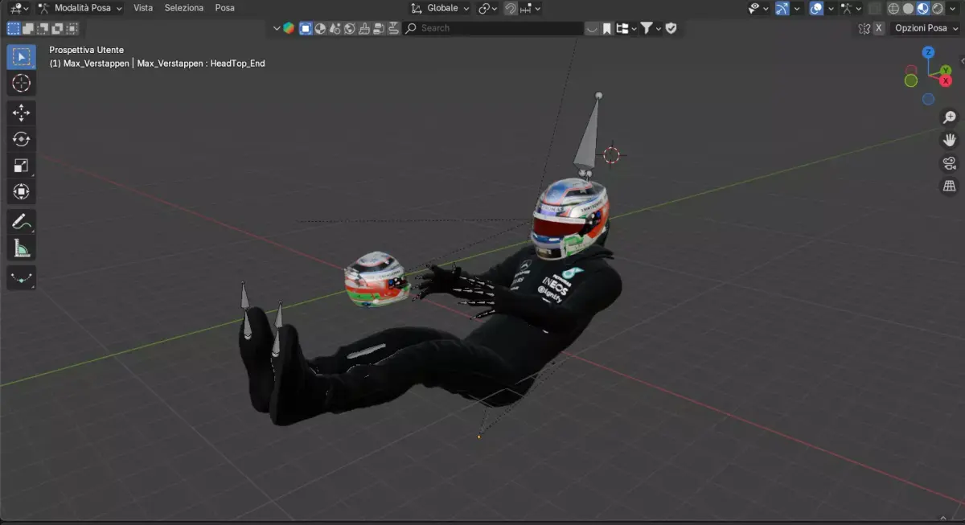Select the Measure tool

pyautogui.click(x=22, y=248)
